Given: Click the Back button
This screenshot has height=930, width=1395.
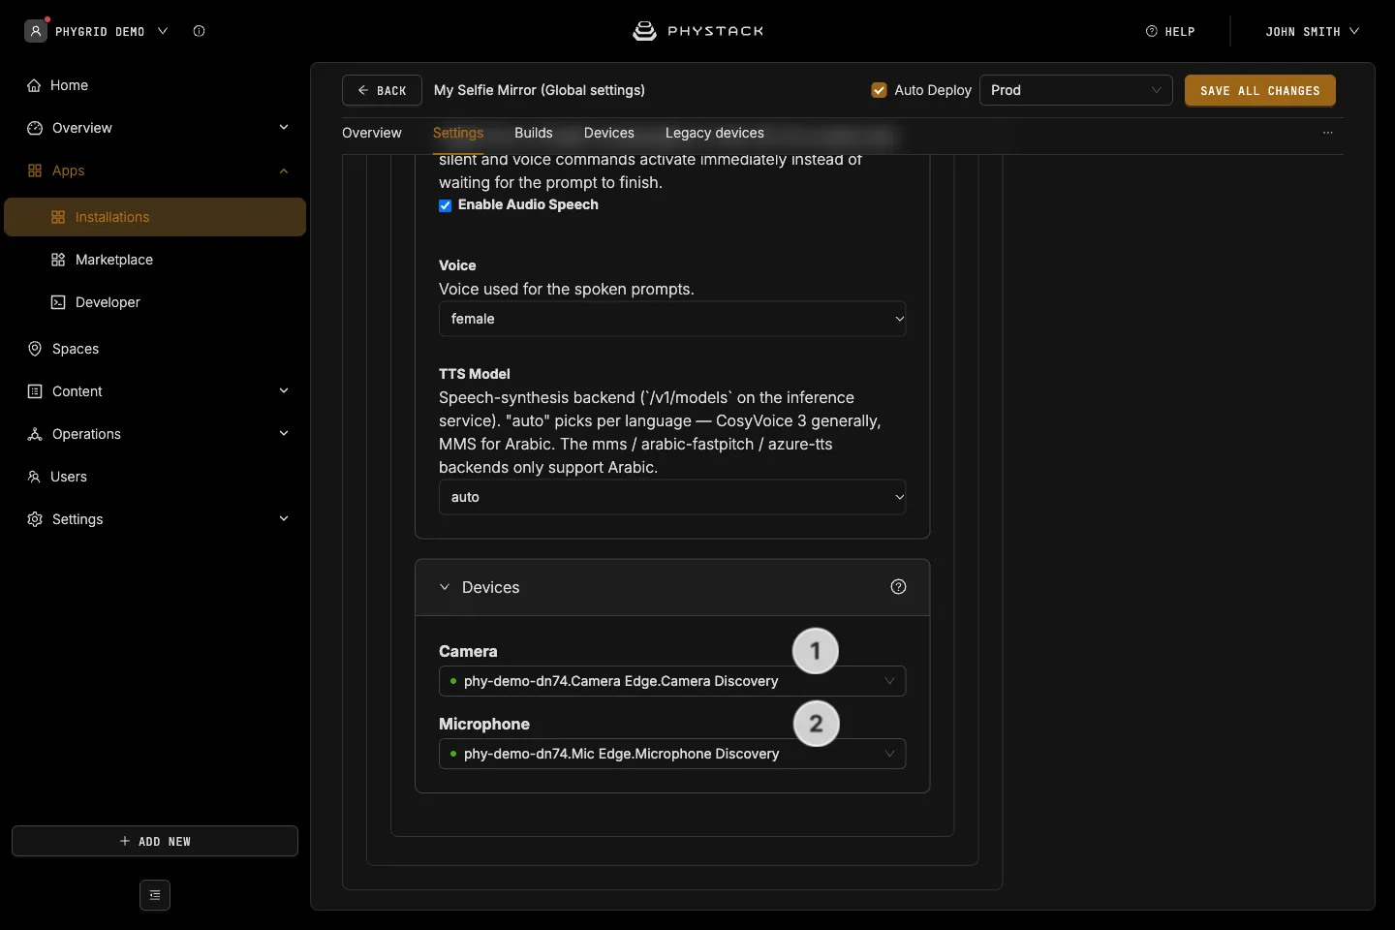Looking at the screenshot, I should click(x=382, y=90).
